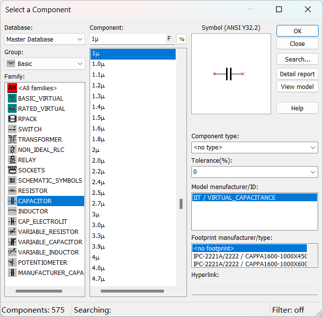Click the OK button
This screenshot has height=317, width=323.
tap(298, 31)
